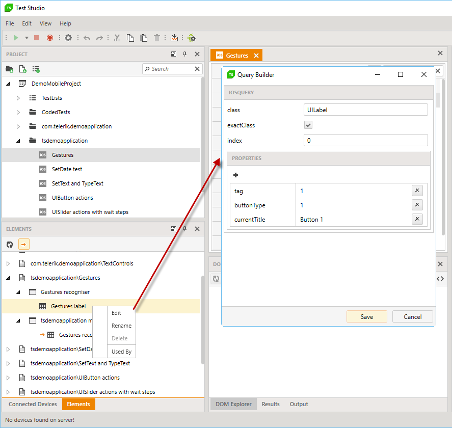Copy selection using the toolbar copy icon
Image resolution: width=452 pixels, height=428 pixels.
coord(130,38)
